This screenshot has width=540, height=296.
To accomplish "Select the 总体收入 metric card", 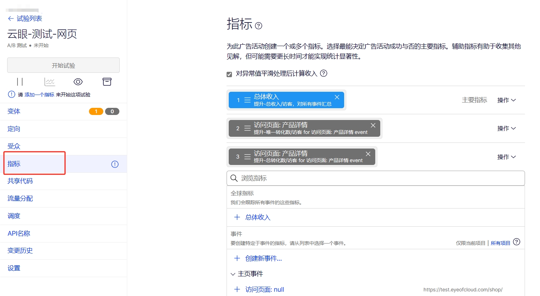I will coord(286,100).
